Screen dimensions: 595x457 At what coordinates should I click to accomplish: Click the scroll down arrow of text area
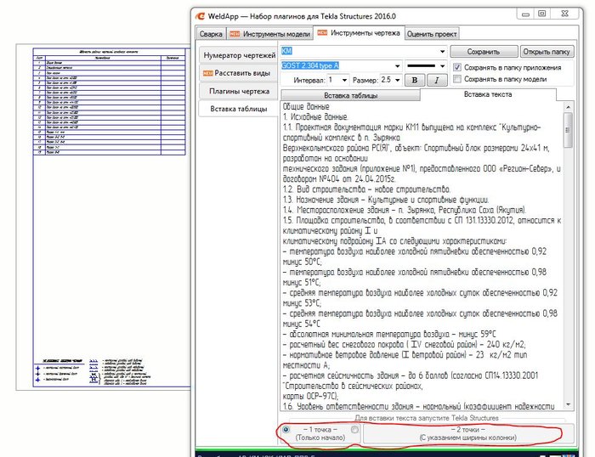pos(568,404)
